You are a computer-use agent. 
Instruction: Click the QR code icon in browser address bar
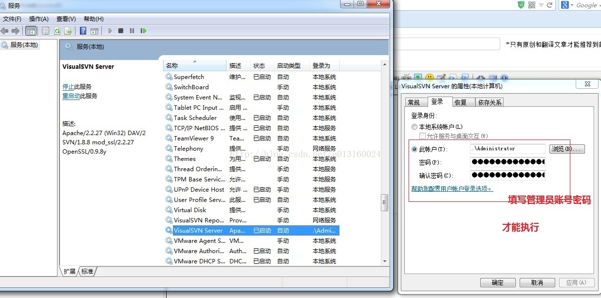(531, 5)
